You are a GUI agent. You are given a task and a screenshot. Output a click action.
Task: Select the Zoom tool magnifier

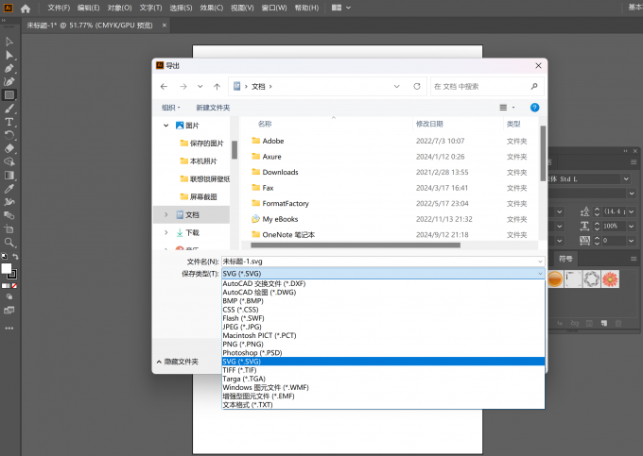(9, 243)
